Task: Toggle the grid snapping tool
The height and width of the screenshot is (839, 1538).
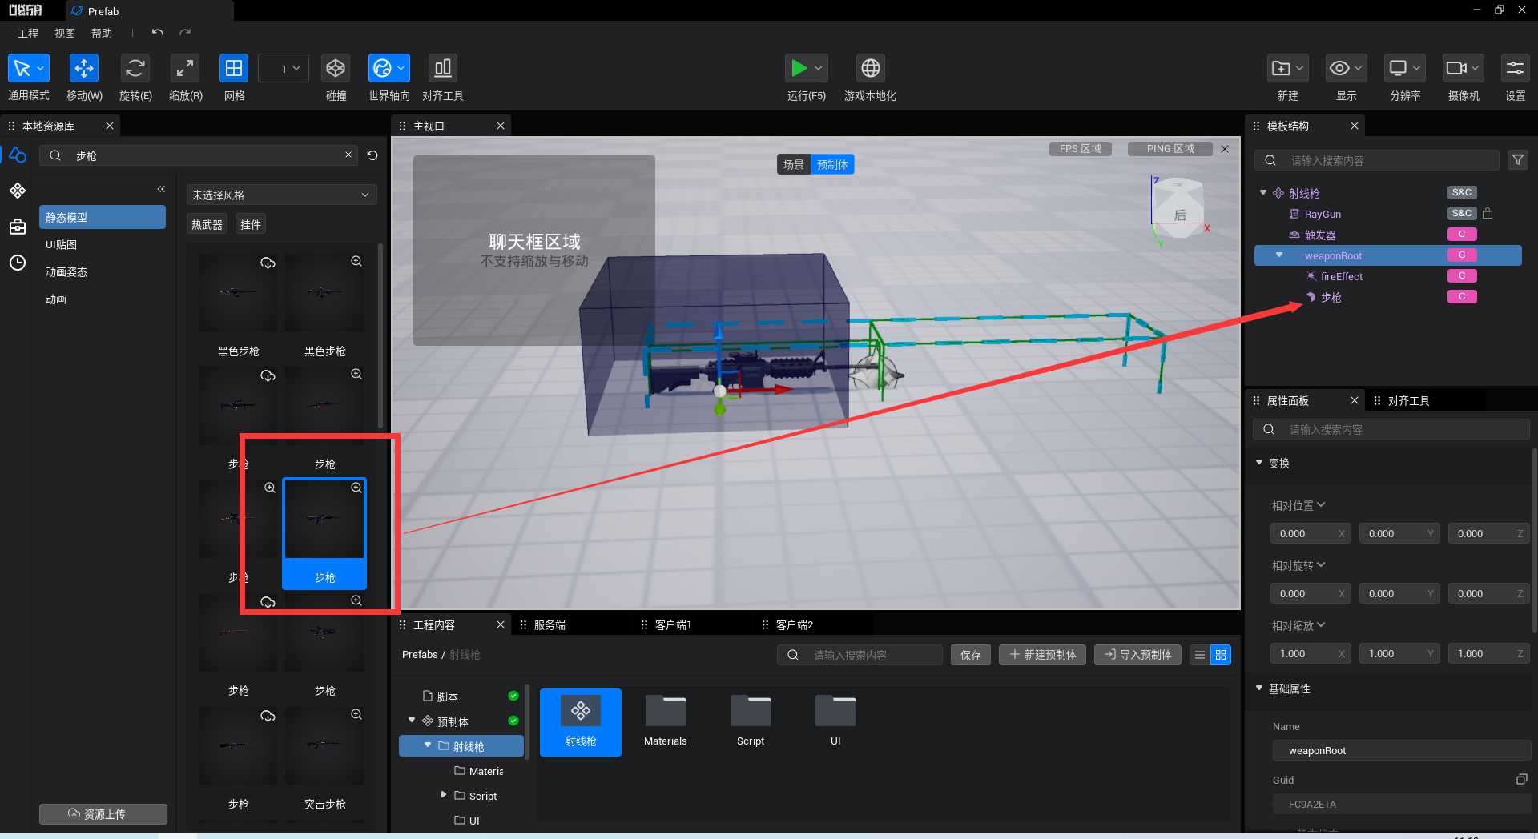Action: point(234,69)
